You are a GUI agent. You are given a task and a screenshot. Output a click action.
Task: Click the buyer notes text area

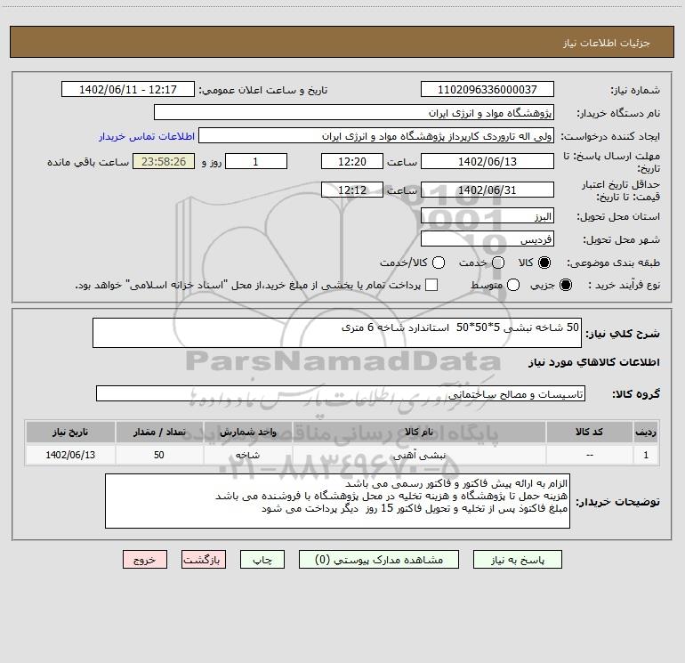click(337, 501)
